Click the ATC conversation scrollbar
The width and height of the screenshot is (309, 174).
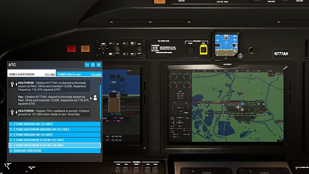coord(100,102)
